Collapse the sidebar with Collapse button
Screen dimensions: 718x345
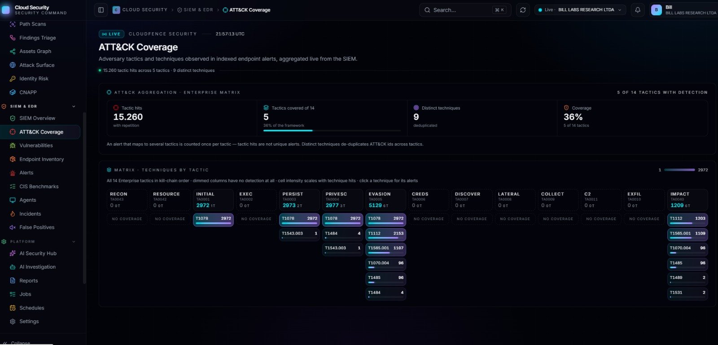tap(17, 343)
